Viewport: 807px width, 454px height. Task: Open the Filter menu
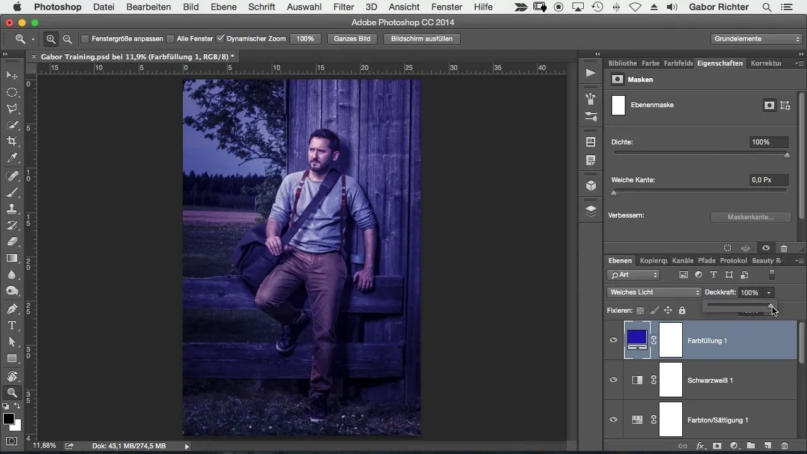click(344, 7)
